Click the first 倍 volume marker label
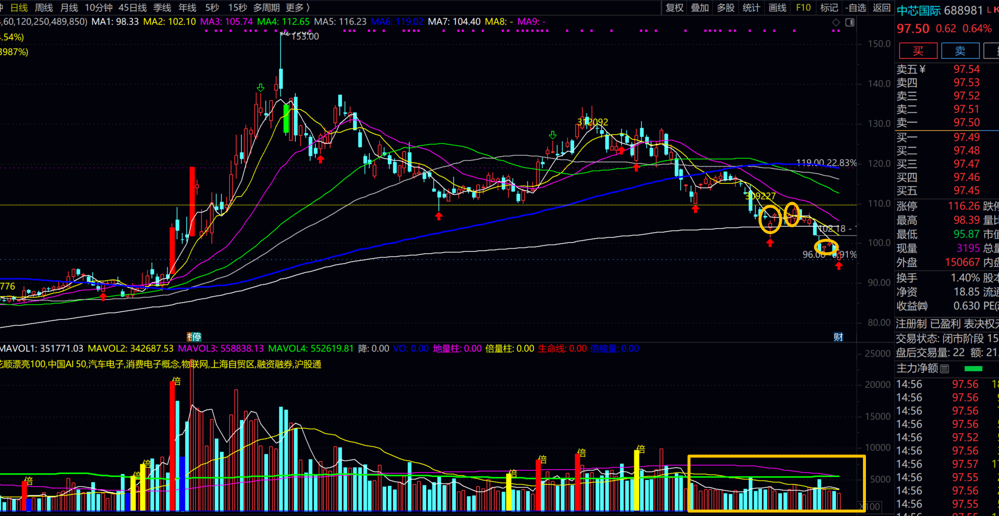Image resolution: width=999 pixels, height=516 pixels. [x=29, y=481]
